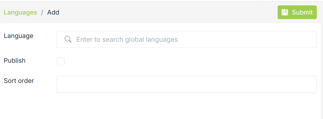Image resolution: width=323 pixels, height=119 pixels.
Task: Click into the Sort order field
Action: tap(186, 84)
